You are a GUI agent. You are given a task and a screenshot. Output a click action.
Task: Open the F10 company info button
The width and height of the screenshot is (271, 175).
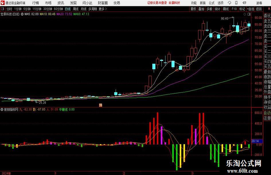[234, 9]
